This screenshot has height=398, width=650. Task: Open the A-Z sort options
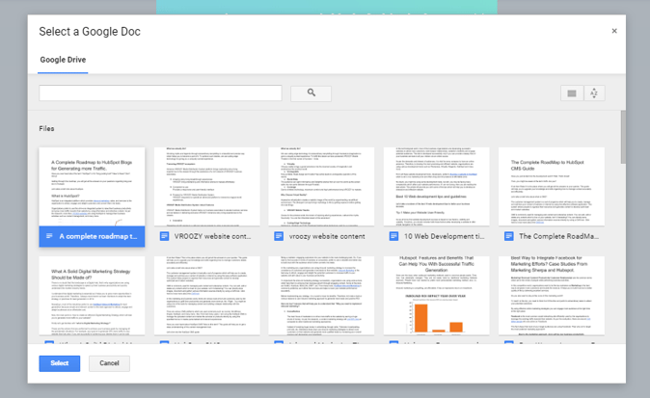pyautogui.click(x=594, y=93)
